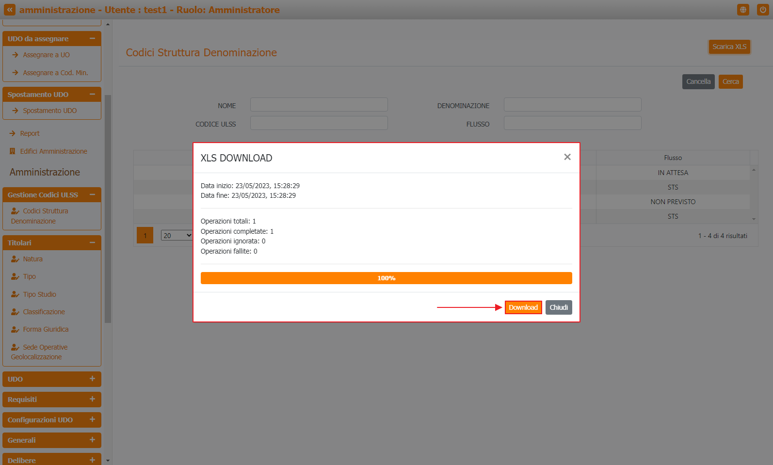Open the Natura menu item
The width and height of the screenshot is (773, 465).
click(x=32, y=259)
